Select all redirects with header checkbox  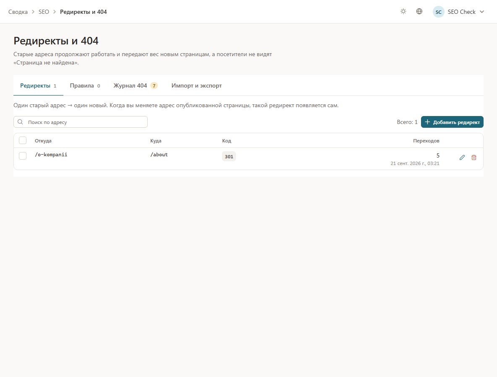tap(23, 140)
